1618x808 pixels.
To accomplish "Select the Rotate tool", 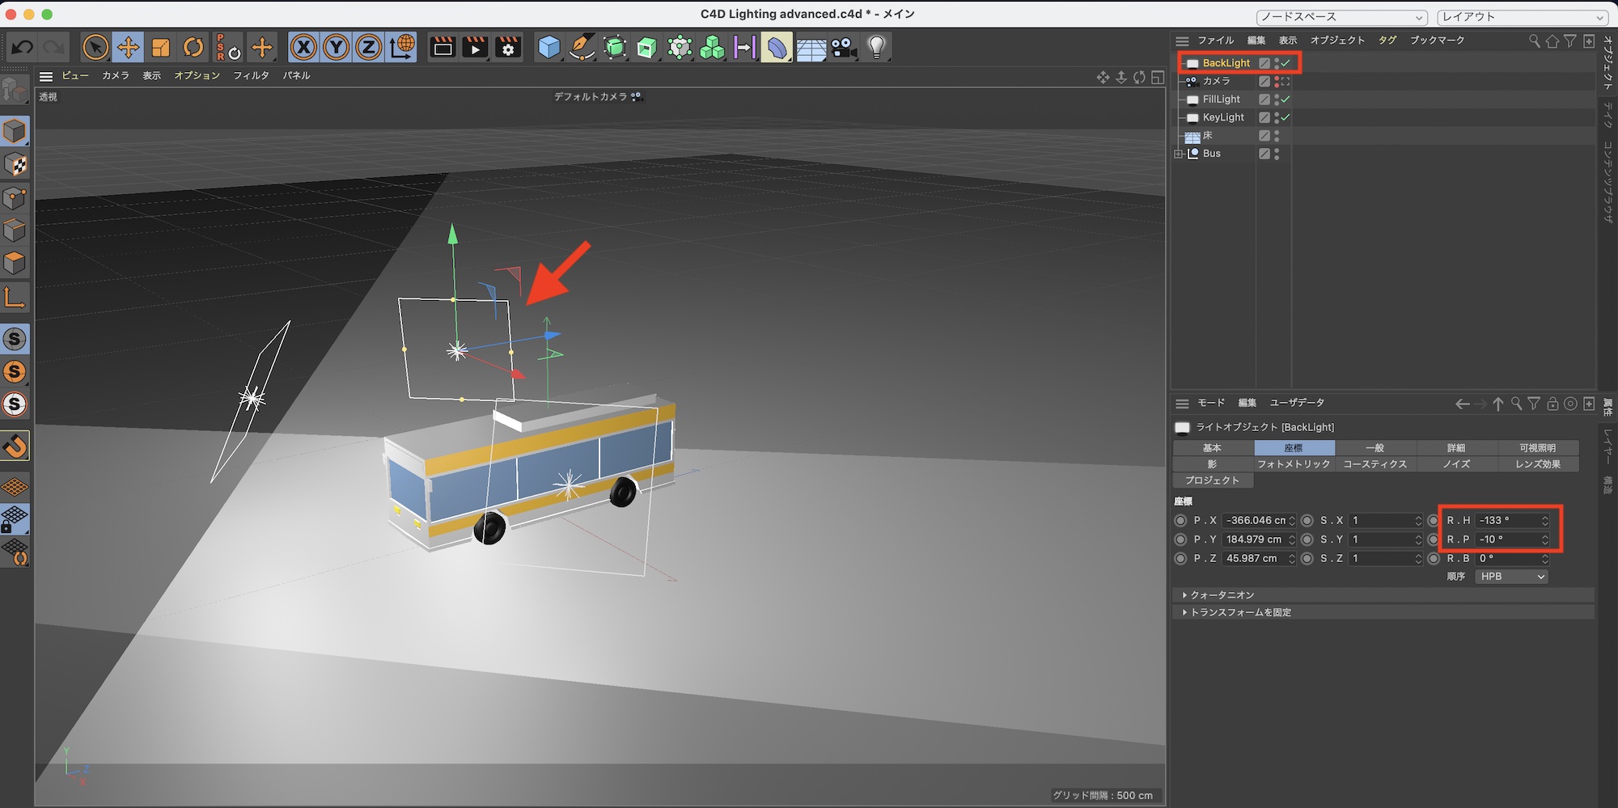I will pos(193,48).
